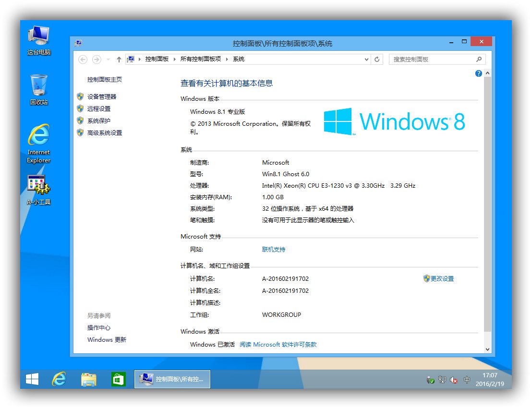
Task: Expand the chevron after 控制面板 breadcrumb
Action: tap(174, 60)
